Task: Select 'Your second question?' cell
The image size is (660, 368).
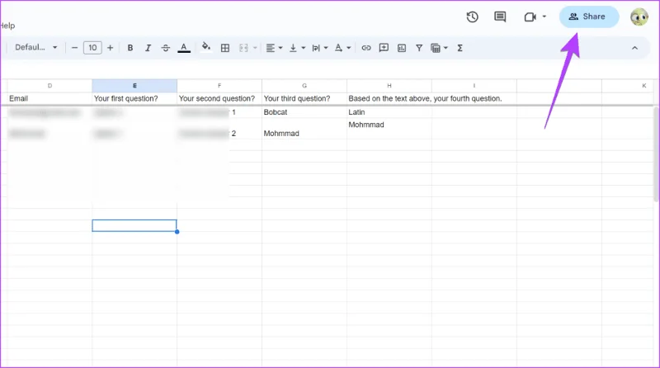Action: (219, 98)
